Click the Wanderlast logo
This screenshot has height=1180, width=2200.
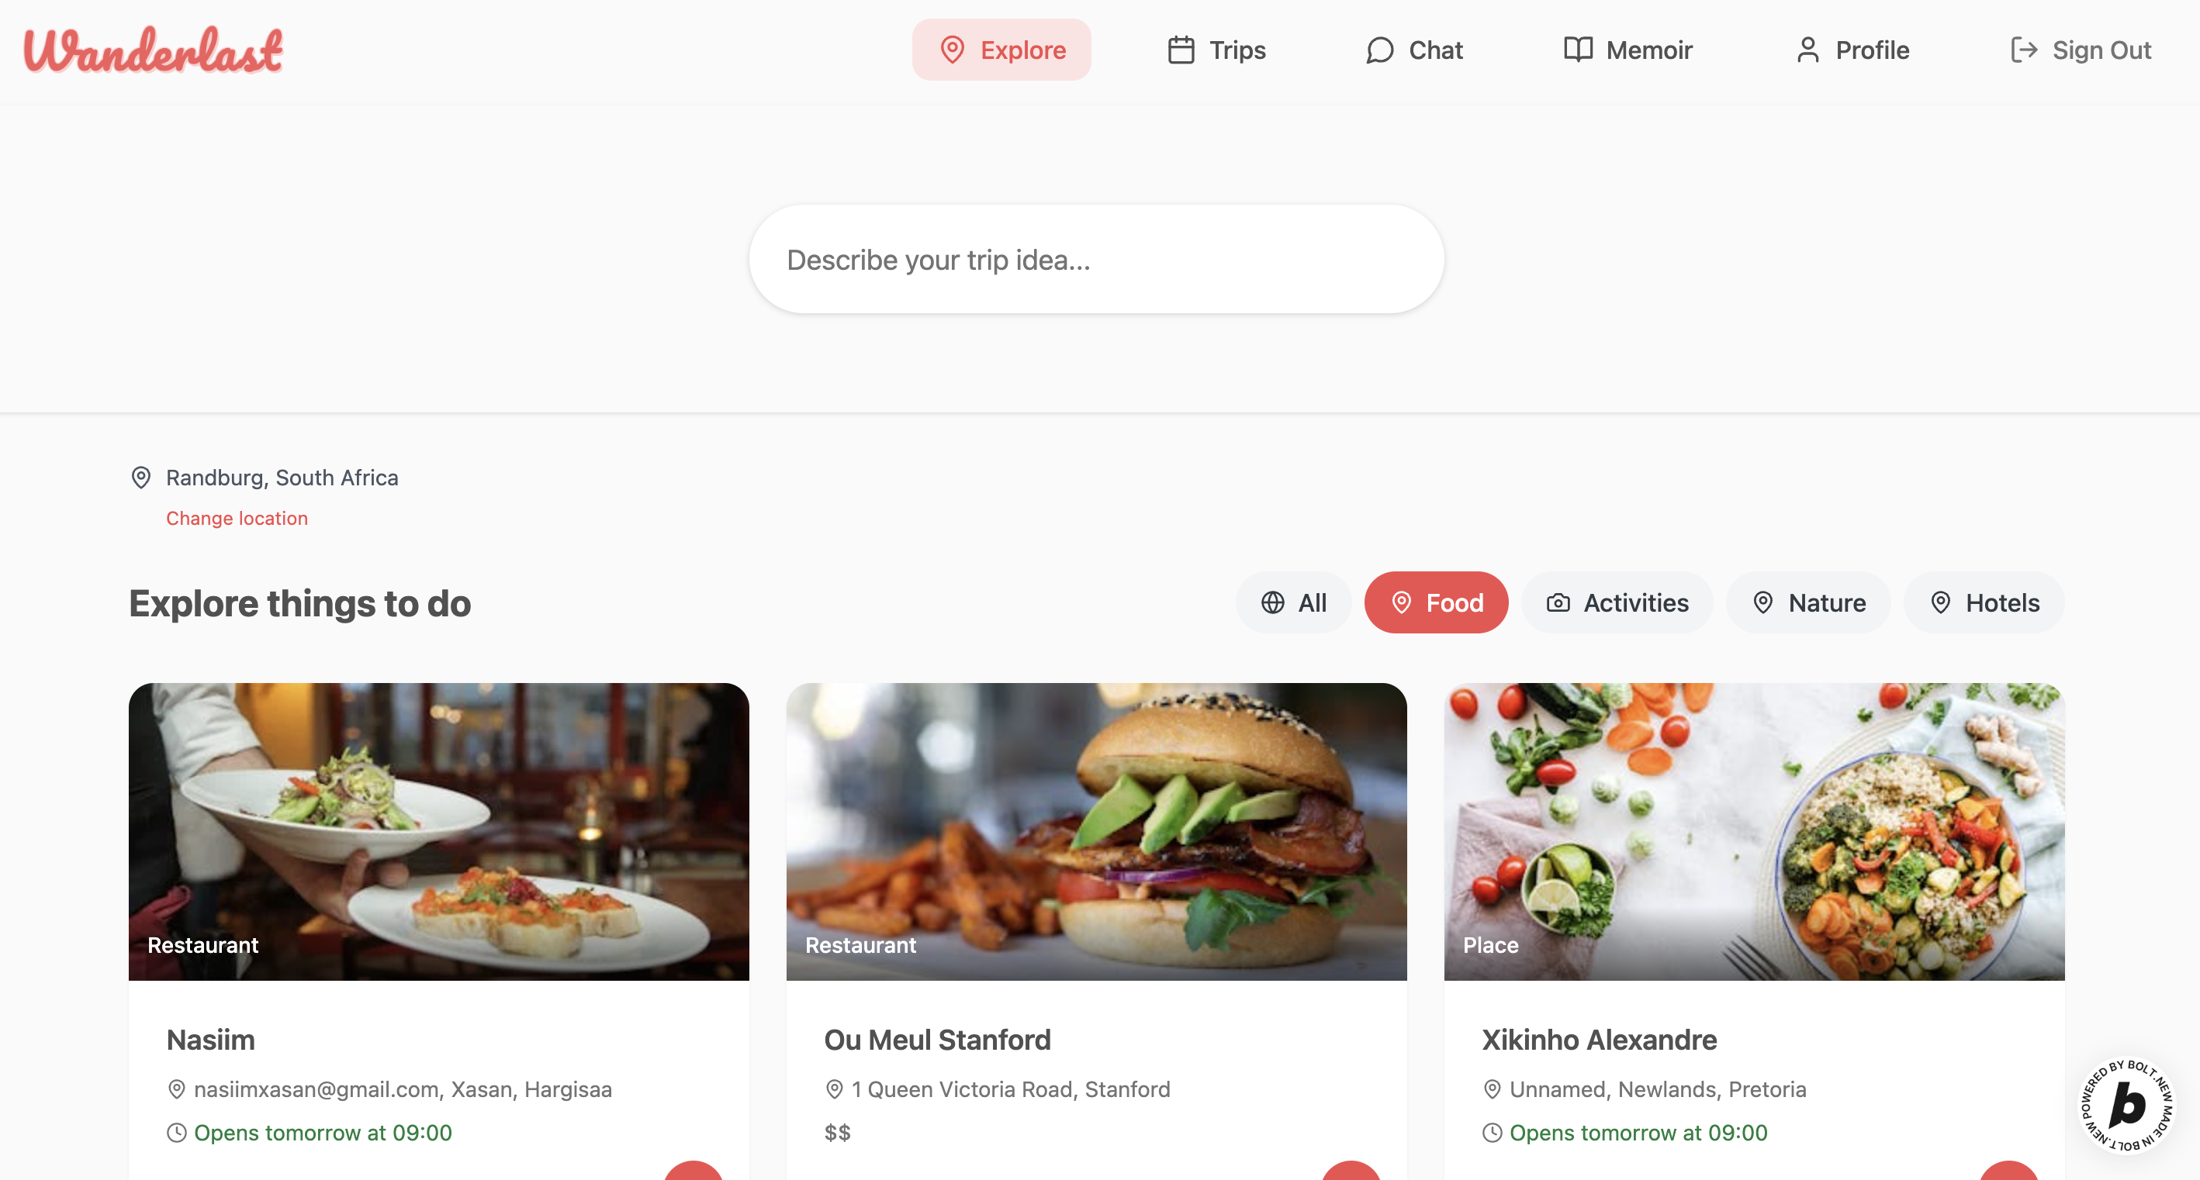coord(154,50)
